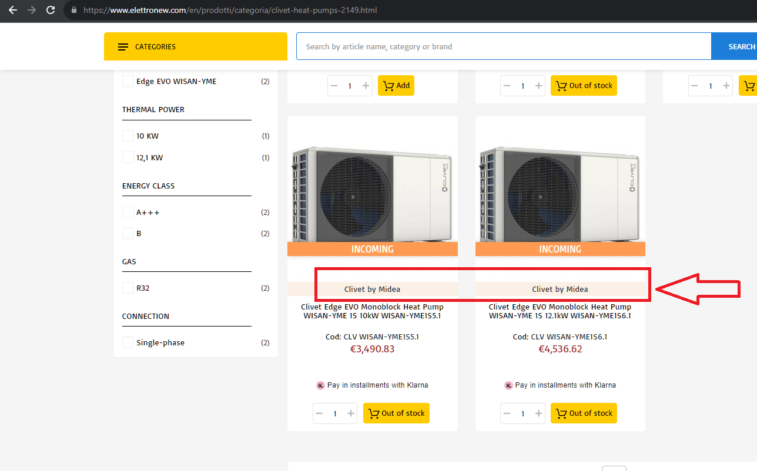Screen dimensions: 757x471
Task: Click the Add to cart button
Action: pyautogui.click(x=396, y=86)
